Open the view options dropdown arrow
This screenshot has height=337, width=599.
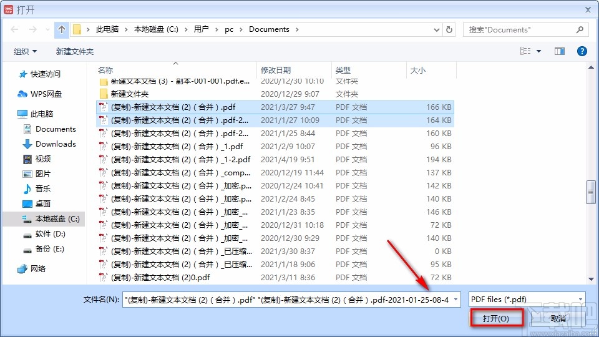pyautogui.click(x=538, y=51)
